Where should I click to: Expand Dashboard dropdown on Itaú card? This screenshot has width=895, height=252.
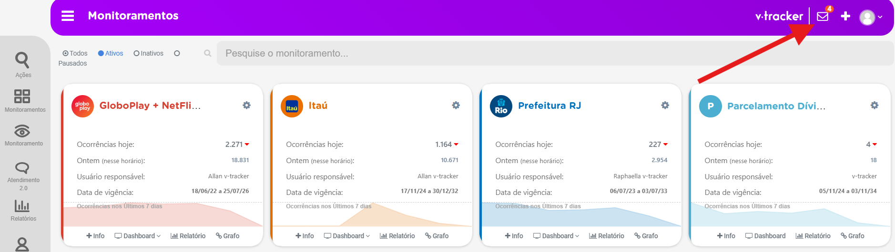click(x=347, y=236)
